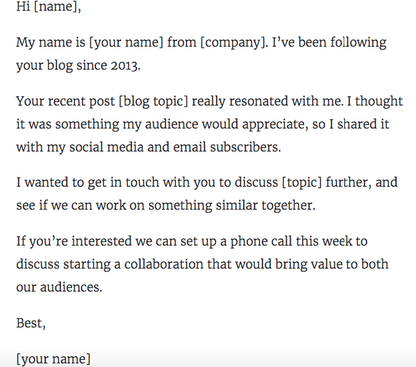
Task: Click the greeting line 'Hi [name],'
Action: click(x=49, y=6)
